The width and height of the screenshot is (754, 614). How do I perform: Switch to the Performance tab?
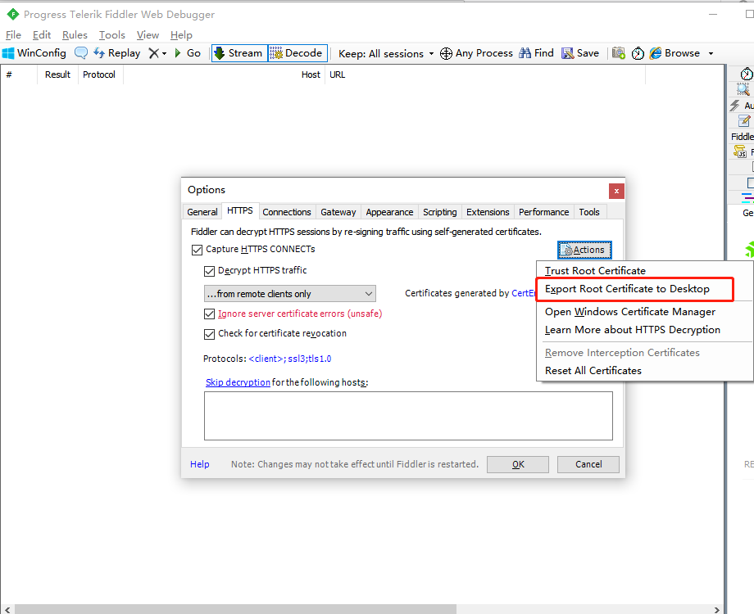pyautogui.click(x=544, y=212)
